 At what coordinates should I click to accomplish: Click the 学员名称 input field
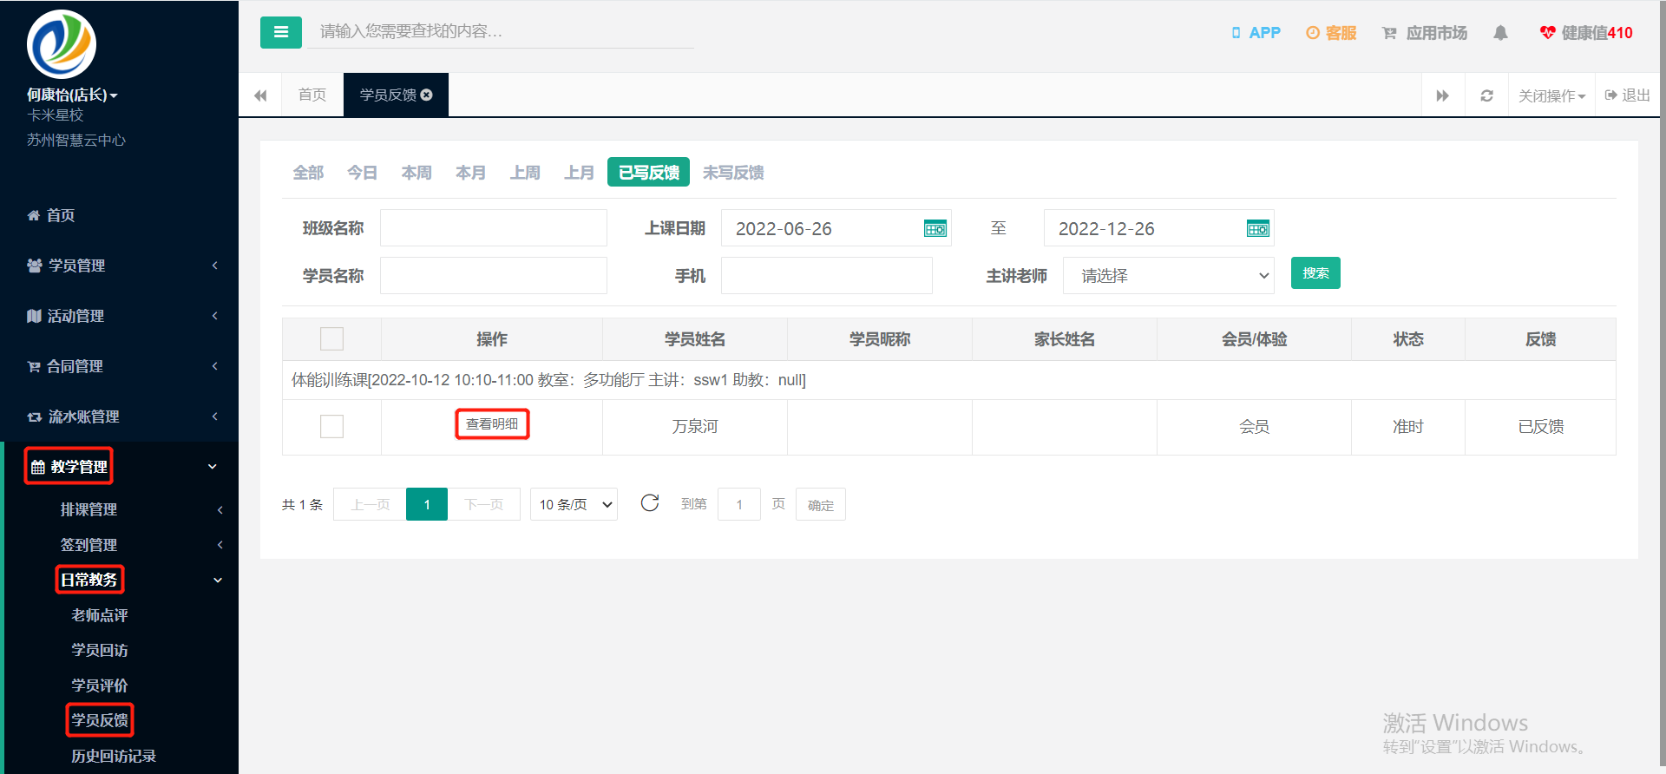(x=494, y=276)
